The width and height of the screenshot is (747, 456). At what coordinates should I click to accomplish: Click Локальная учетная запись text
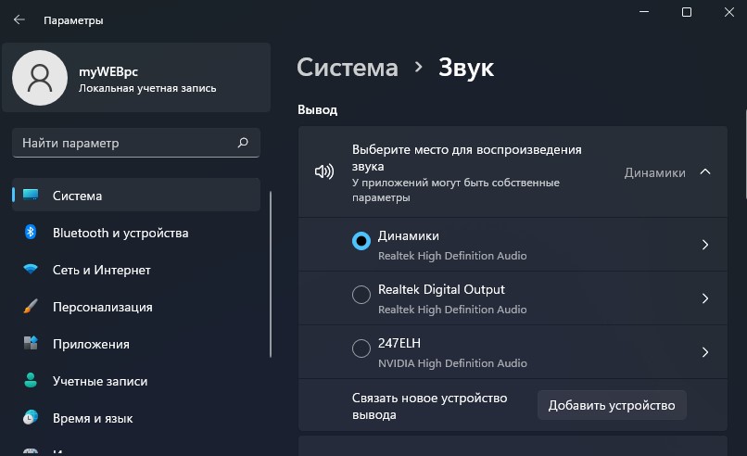click(x=147, y=88)
